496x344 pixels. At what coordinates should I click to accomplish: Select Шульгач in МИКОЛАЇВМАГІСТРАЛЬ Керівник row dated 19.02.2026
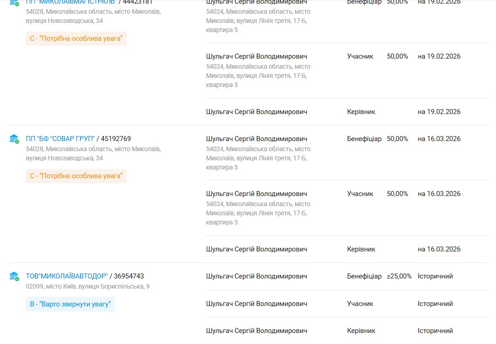tap(256, 112)
